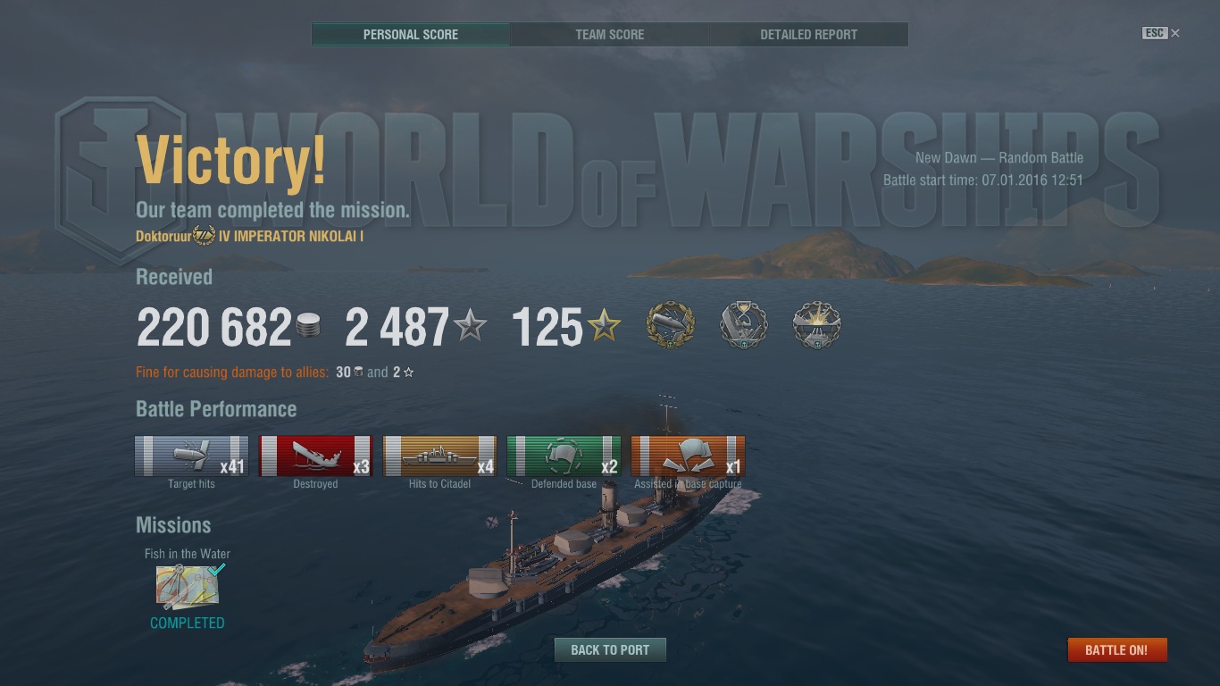
Task: Click the orange Assisted in base capture ribbon
Action: click(688, 456)
